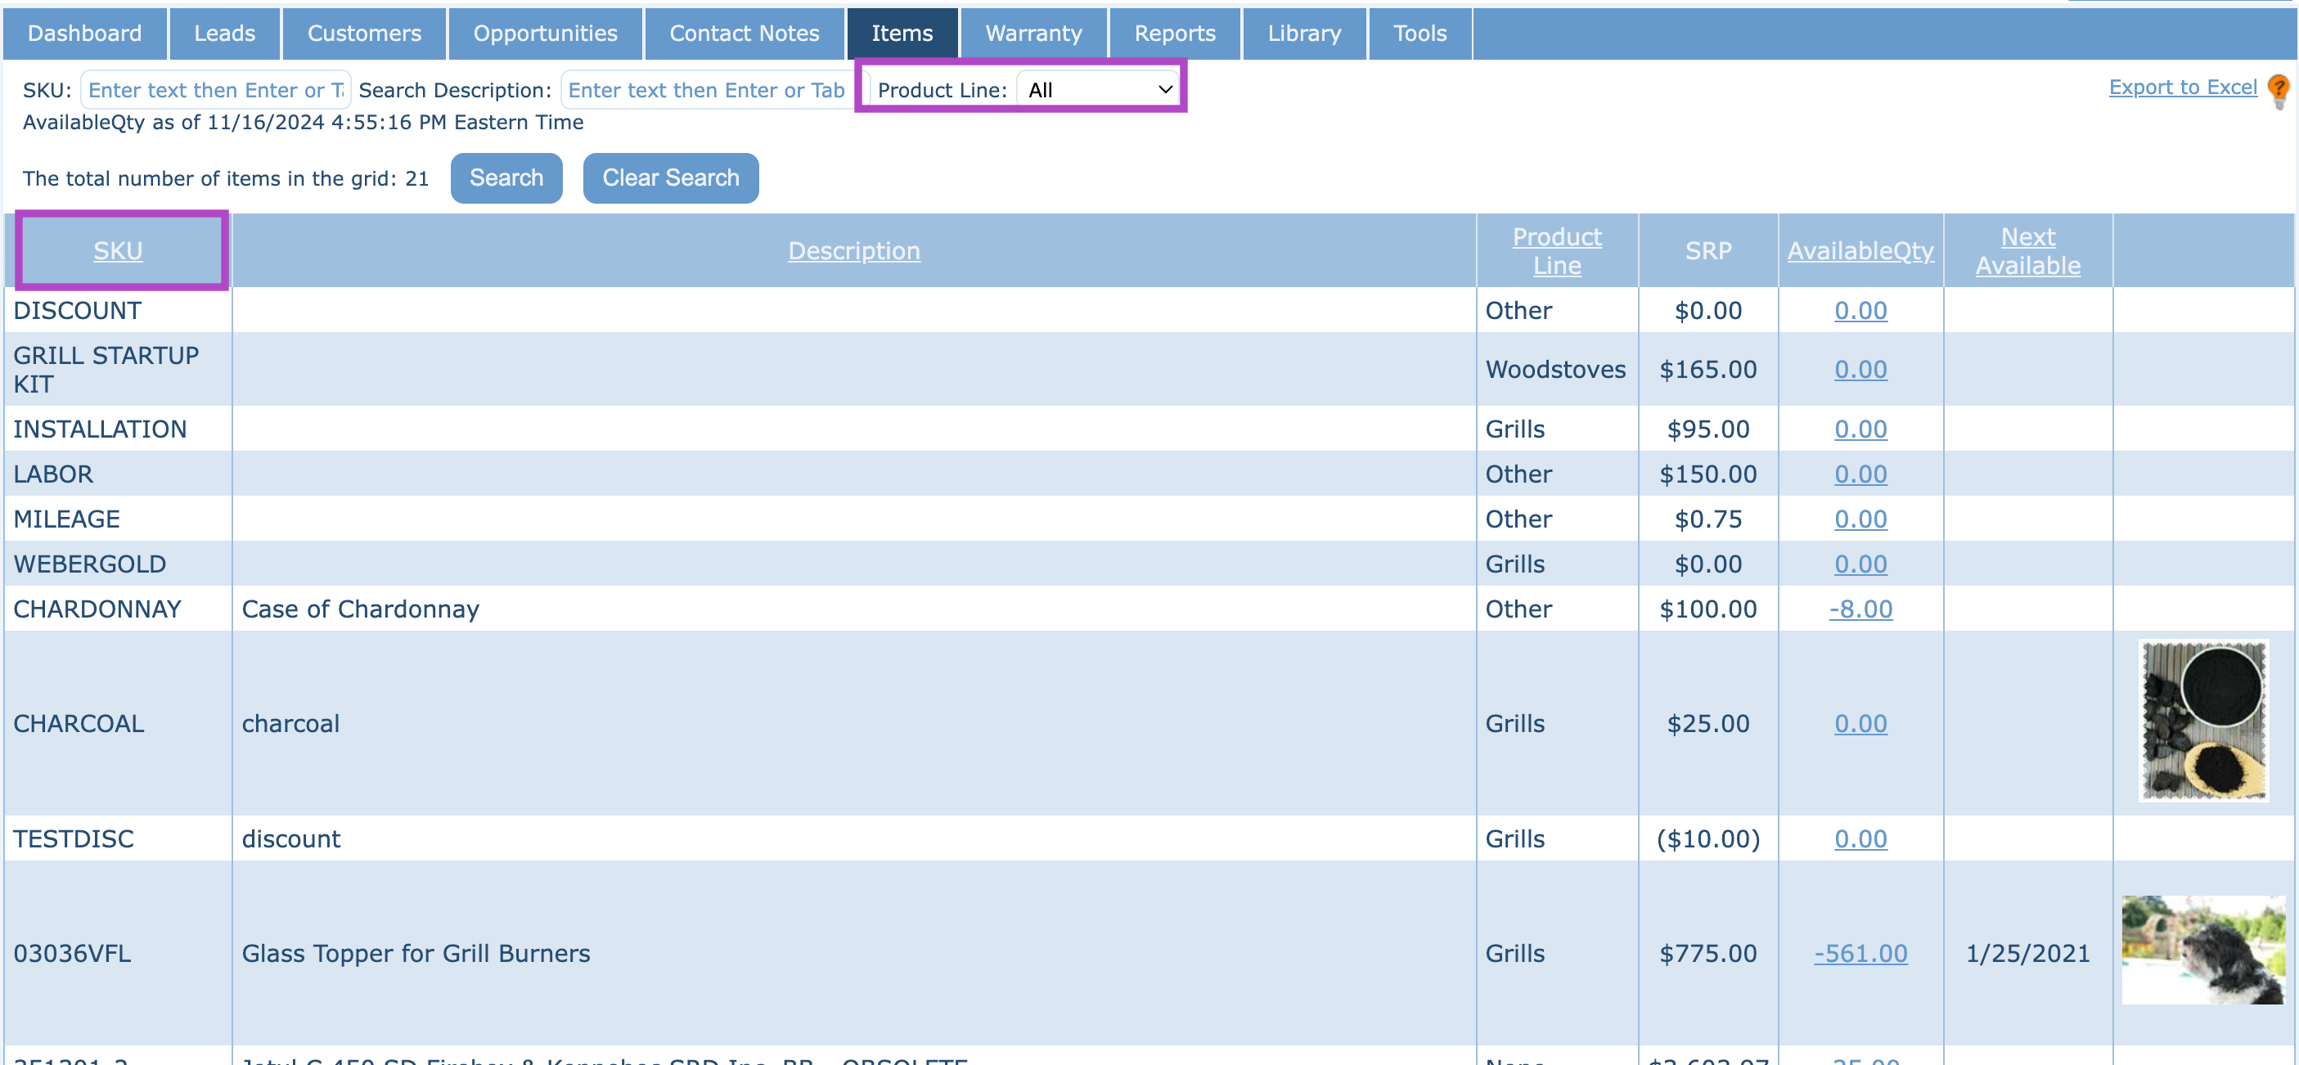Open the -8.00 quantity link for CHARDONNAY
Screen dimensions: 2299x1065
(x=1860, y=609)
